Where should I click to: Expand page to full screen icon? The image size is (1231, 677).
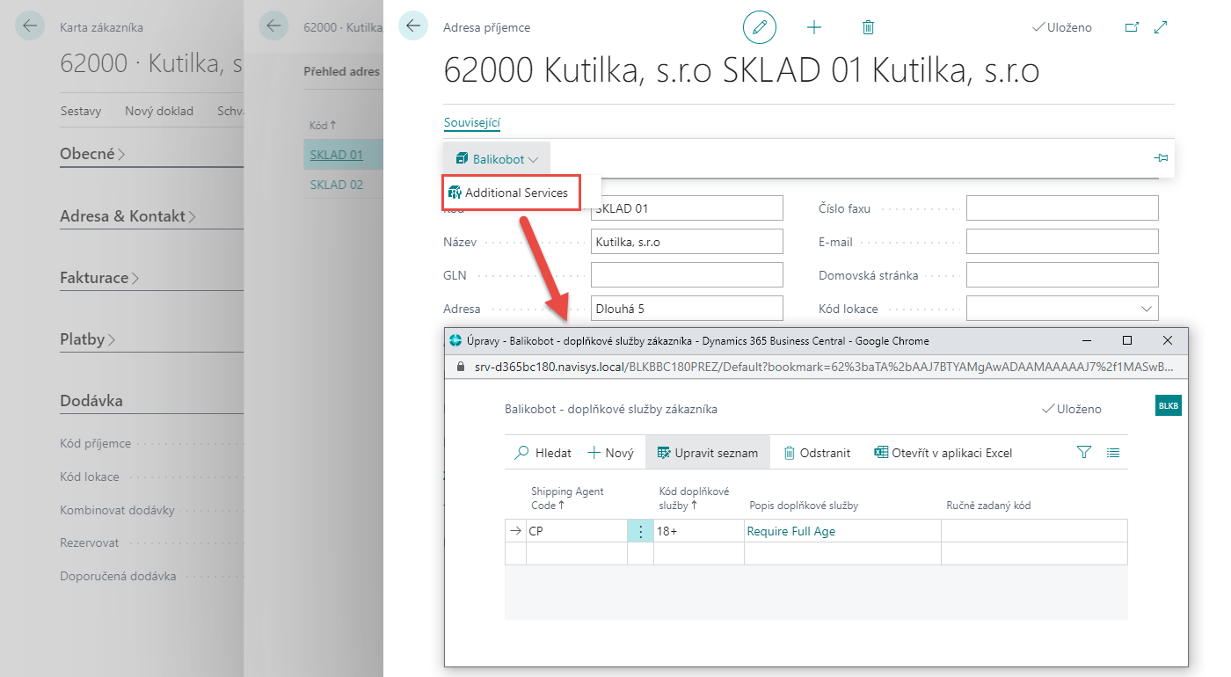click(1161, 27)
